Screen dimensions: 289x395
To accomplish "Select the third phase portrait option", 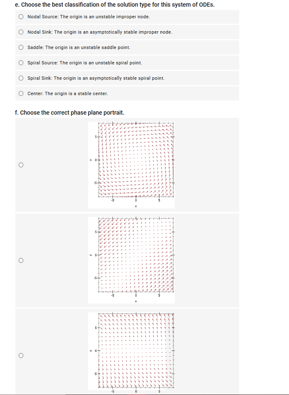I will point(20,356).
